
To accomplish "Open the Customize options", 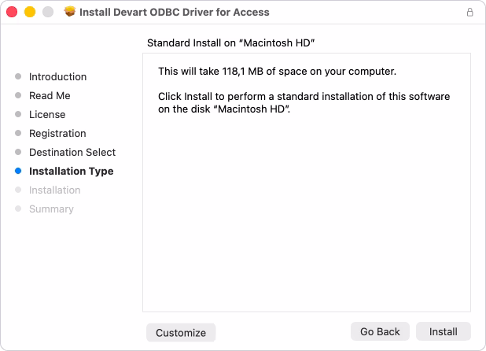I will tap(181, 332).
